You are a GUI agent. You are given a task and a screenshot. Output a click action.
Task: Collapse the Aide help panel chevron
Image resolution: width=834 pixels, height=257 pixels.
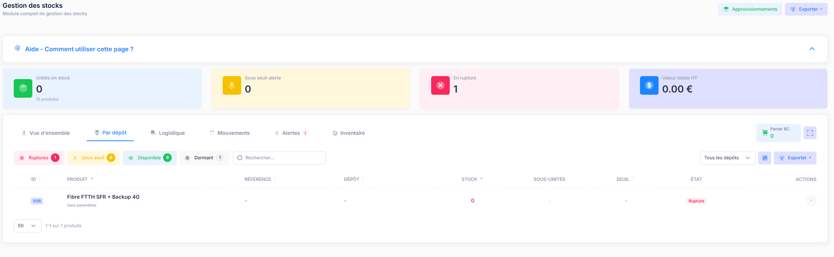[x=812, y=49]
